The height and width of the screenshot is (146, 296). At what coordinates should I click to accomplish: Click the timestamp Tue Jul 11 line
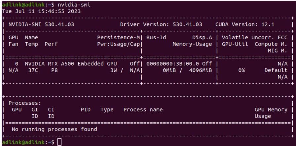click(41, 11)
